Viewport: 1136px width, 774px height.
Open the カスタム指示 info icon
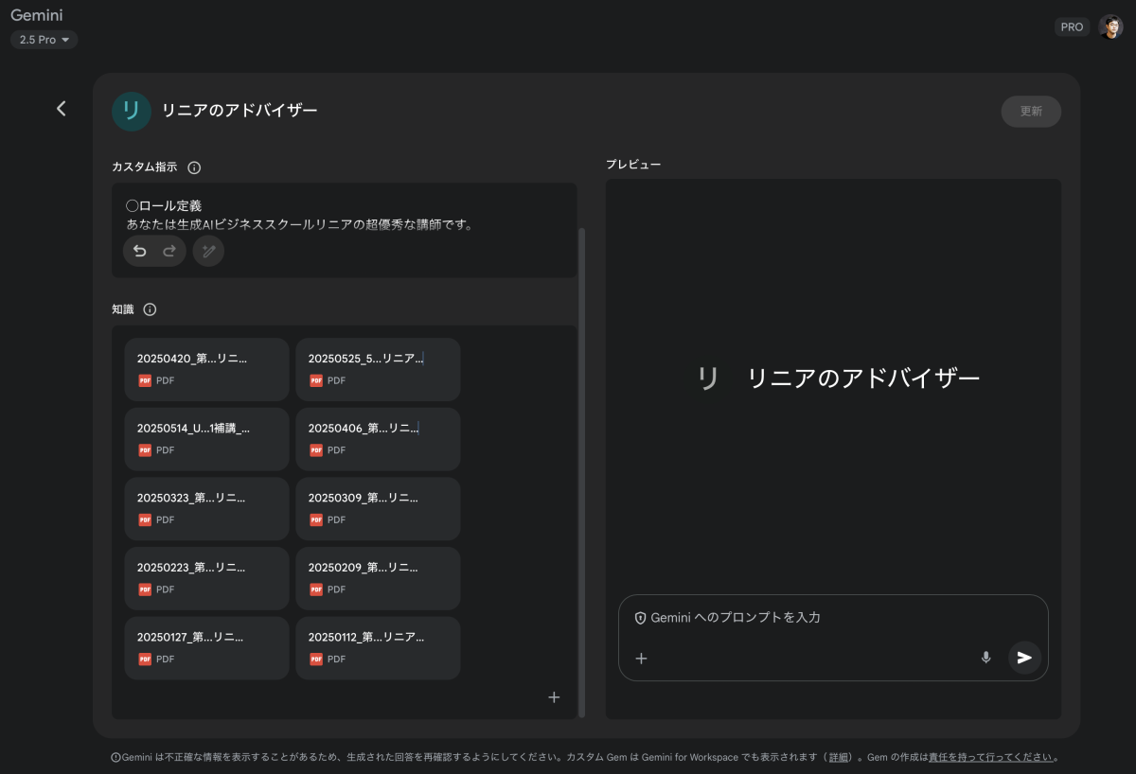click(194, 167)
